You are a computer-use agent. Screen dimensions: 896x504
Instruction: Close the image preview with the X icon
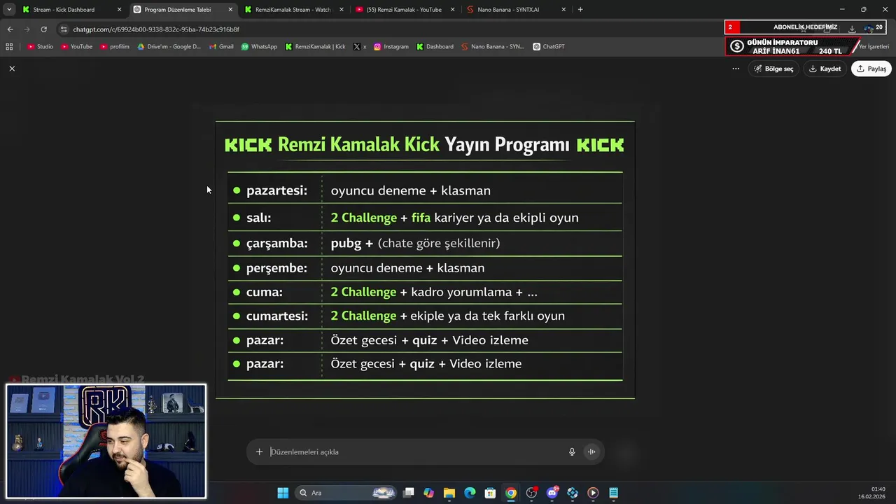click(x=12, y=69)
